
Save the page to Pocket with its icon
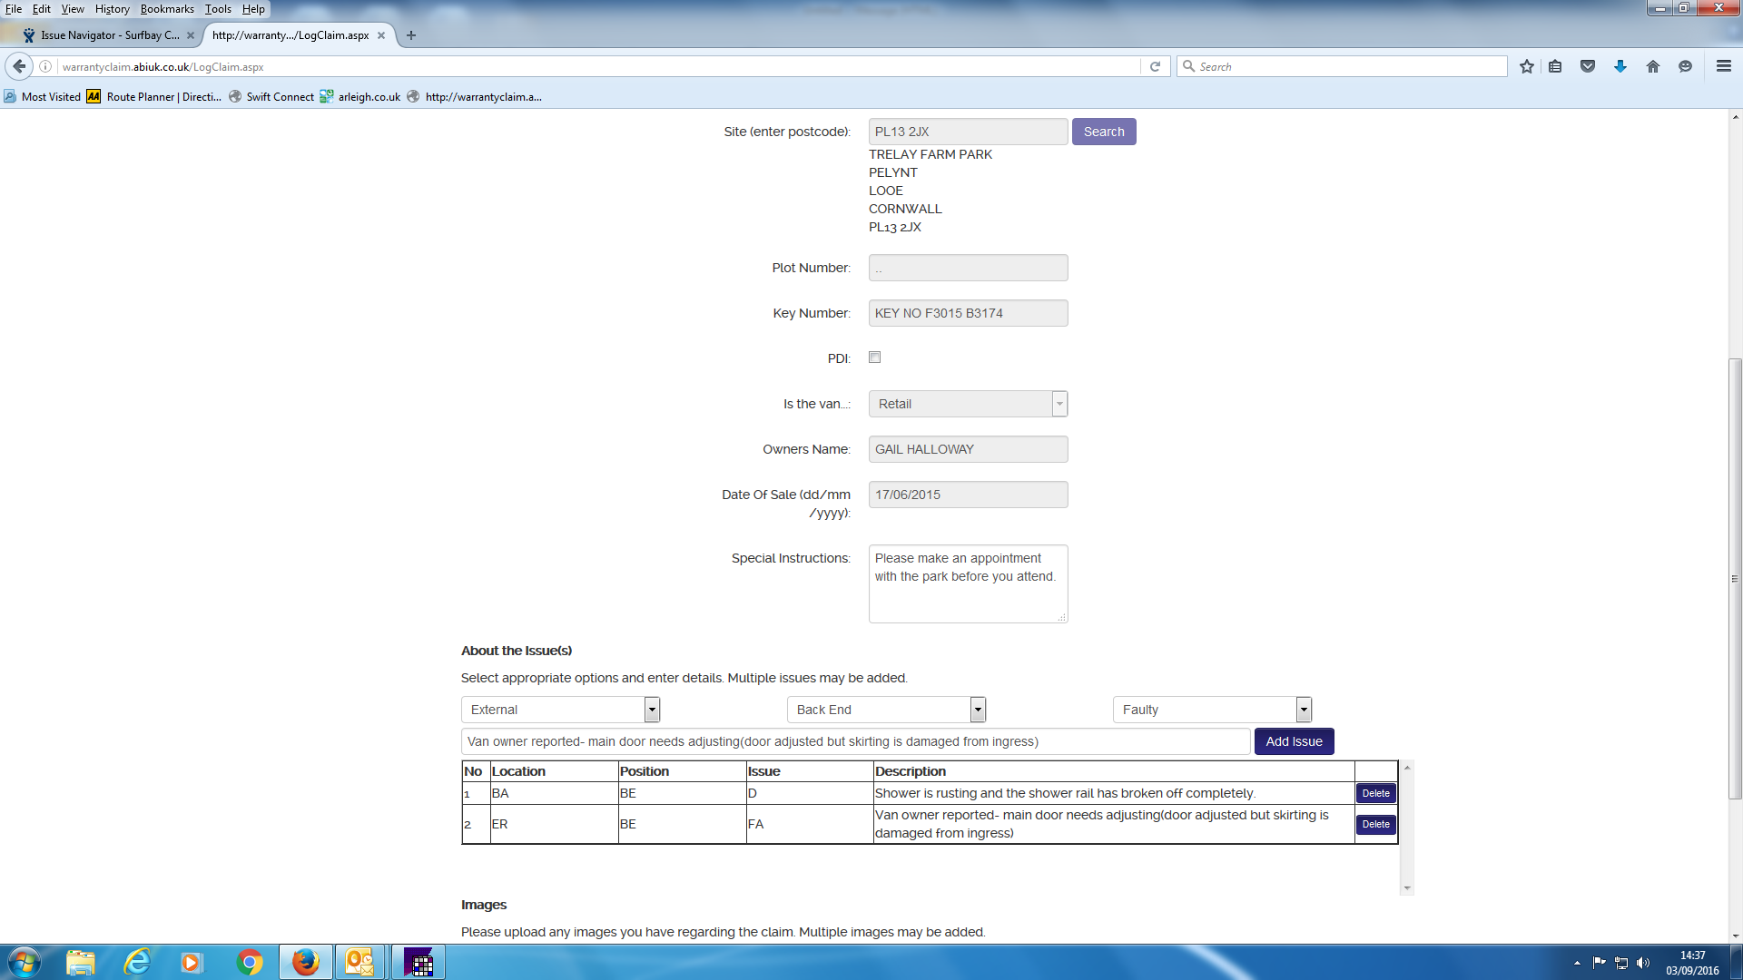point(1588,66)
